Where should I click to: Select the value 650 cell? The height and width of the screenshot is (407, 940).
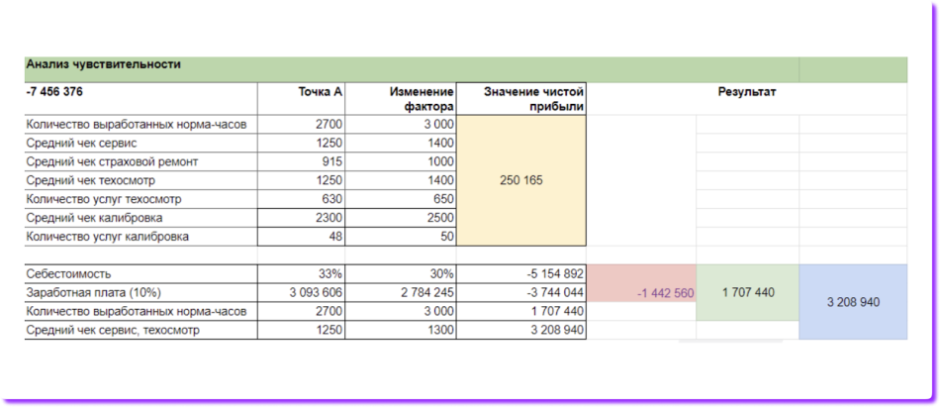pos(401,199)
